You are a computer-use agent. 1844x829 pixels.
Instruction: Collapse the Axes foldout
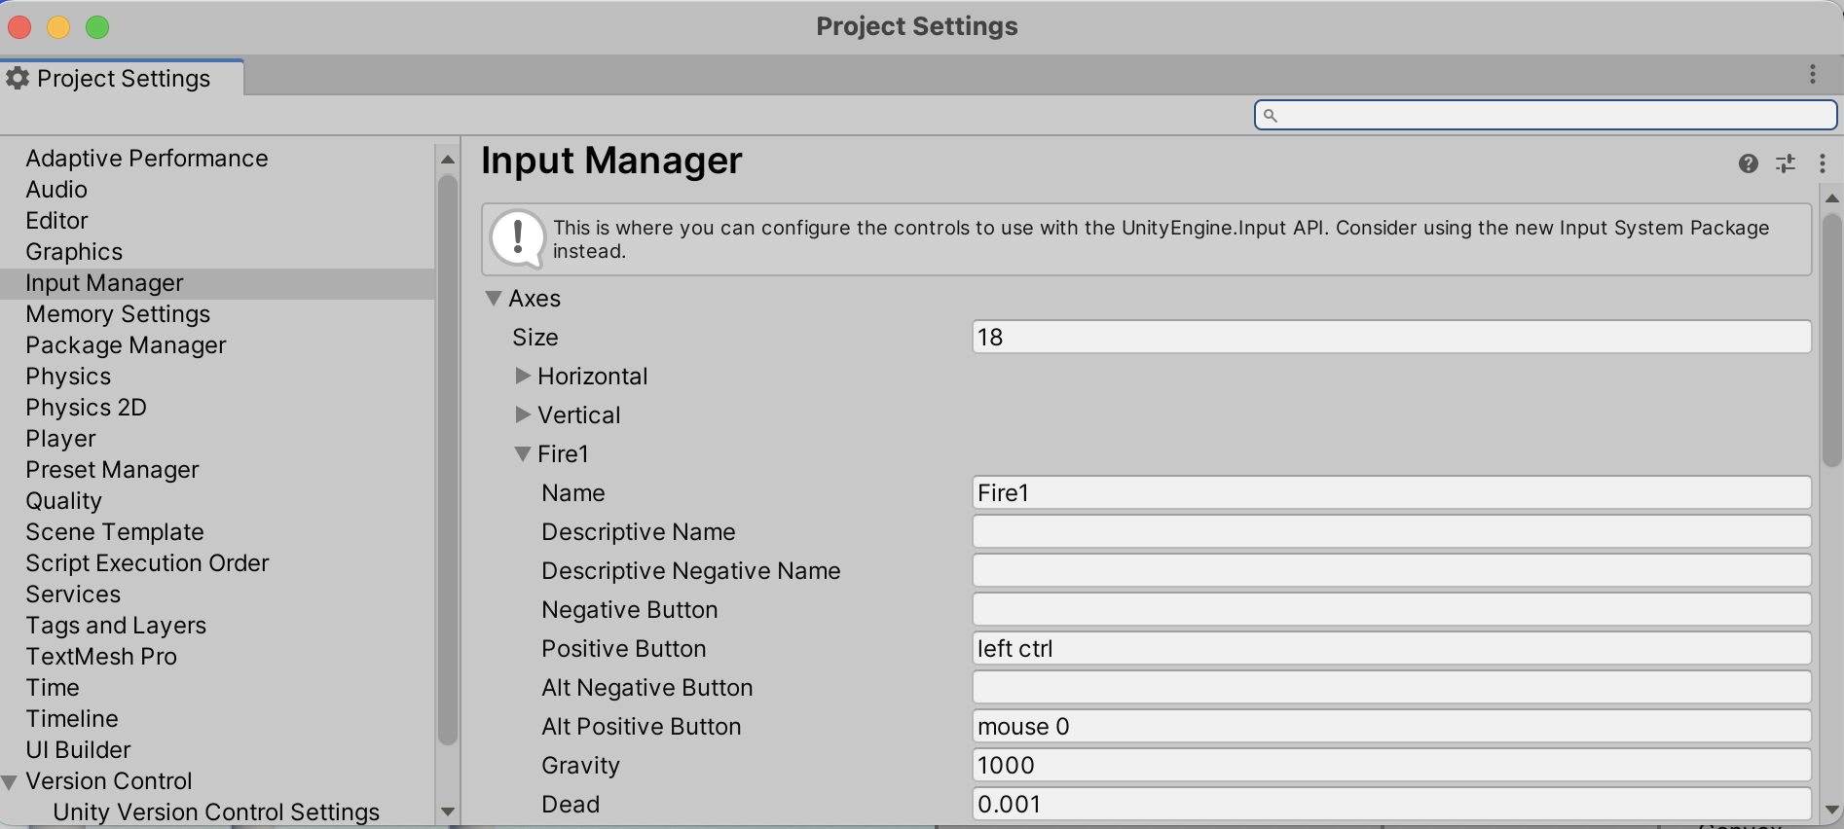click(x=494, y=299)
